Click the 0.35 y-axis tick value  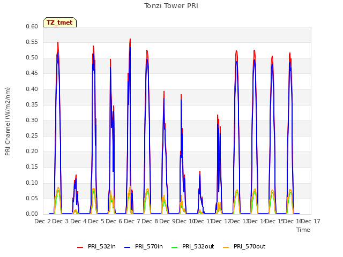coord(32,104)
